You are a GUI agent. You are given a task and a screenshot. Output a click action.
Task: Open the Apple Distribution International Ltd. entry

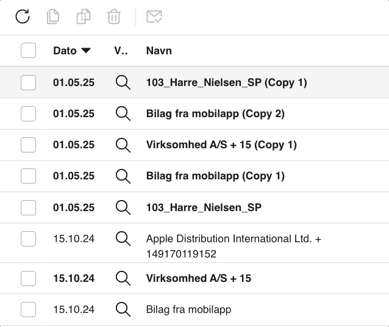point(234,239)
